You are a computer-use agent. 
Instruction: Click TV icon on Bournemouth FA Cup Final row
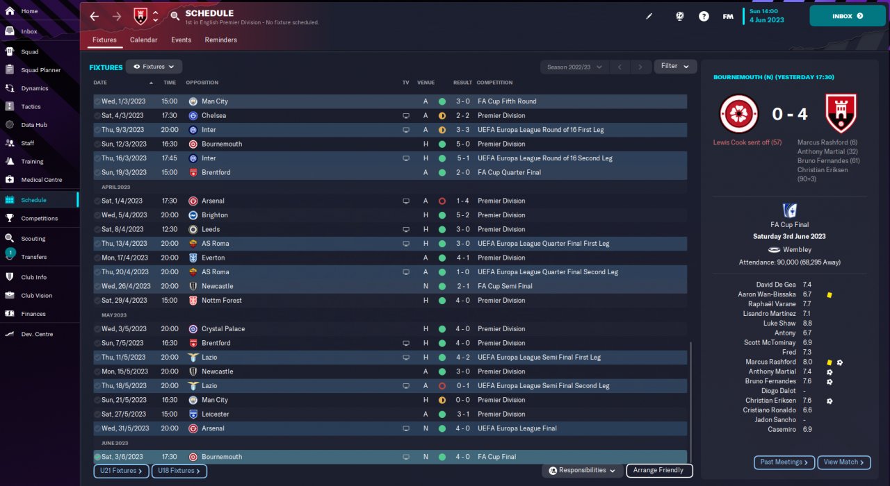pyautogui.click(x=406, y=457)
